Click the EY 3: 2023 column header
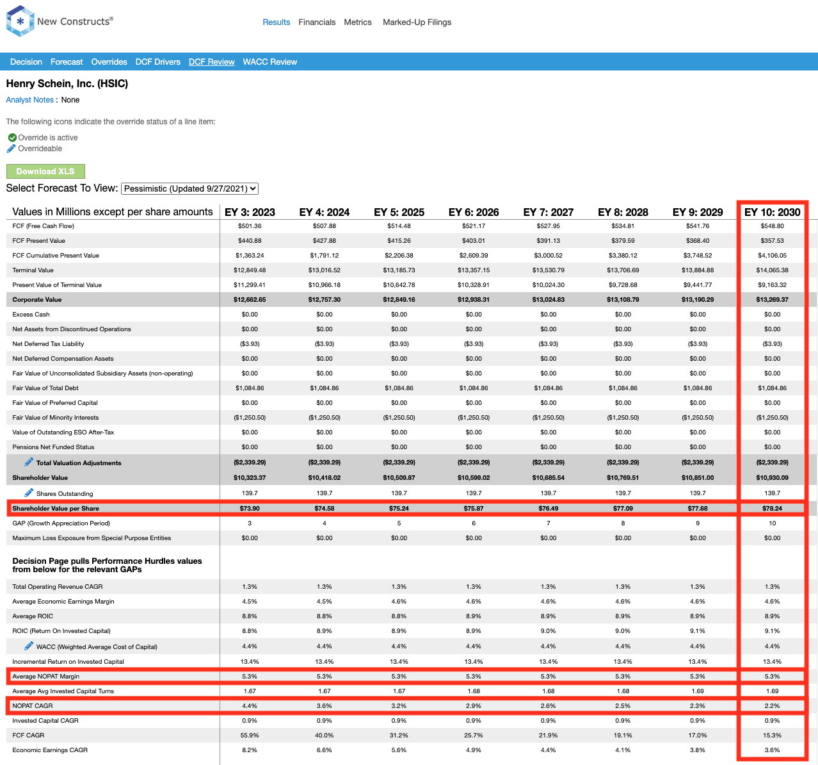Viewport: 818px width, 765px height. click(250, 212)
